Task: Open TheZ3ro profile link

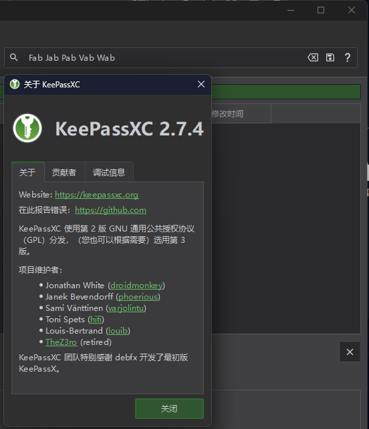Action: pyautogui.click(x=61, y=342)
